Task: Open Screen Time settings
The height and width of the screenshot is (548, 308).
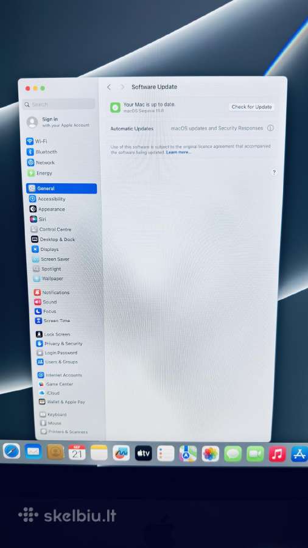Action: [x=53, y=320]
